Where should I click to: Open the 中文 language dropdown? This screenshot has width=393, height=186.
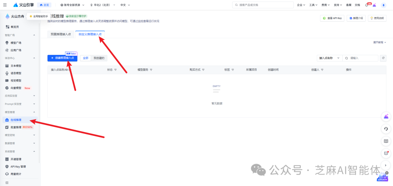point(124,5)
